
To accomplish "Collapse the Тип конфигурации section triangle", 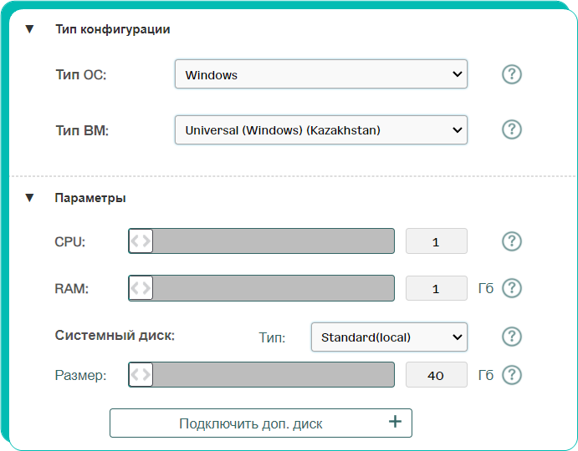I will click(x=29, y=29).
